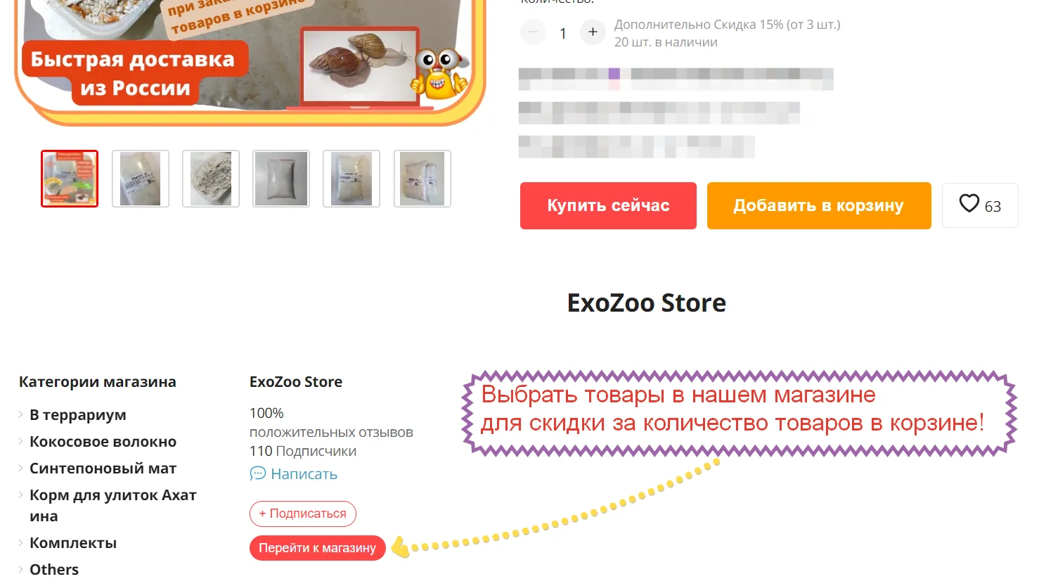Click the Добавить в корзину button
The height and width of the screenshot is (586, 1039).
coord(819,205)
